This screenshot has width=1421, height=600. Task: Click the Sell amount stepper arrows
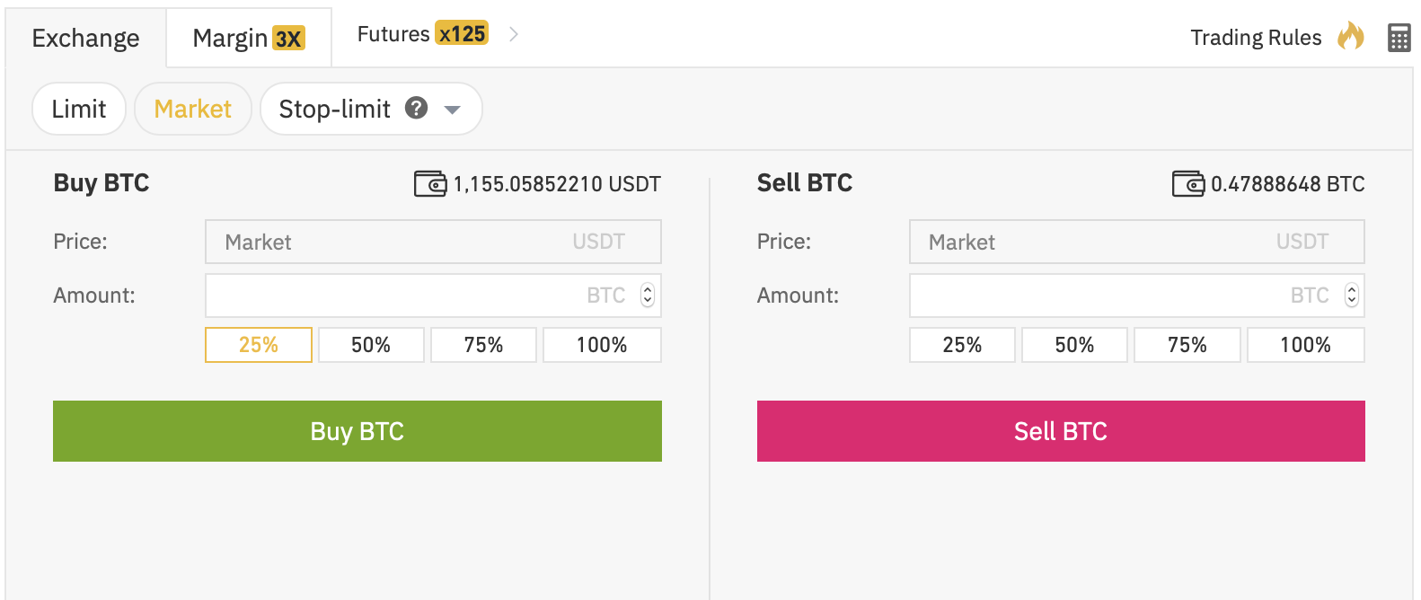point(1351,296)
